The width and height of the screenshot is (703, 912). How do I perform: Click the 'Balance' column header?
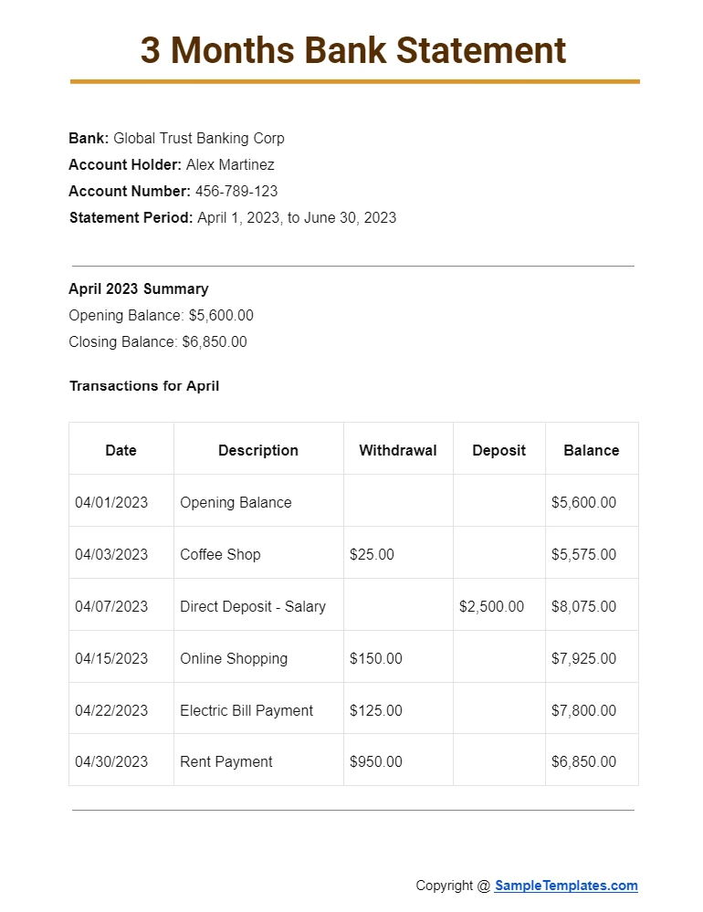592,450
